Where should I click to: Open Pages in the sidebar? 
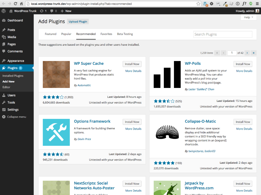click(x=17, y=44)
